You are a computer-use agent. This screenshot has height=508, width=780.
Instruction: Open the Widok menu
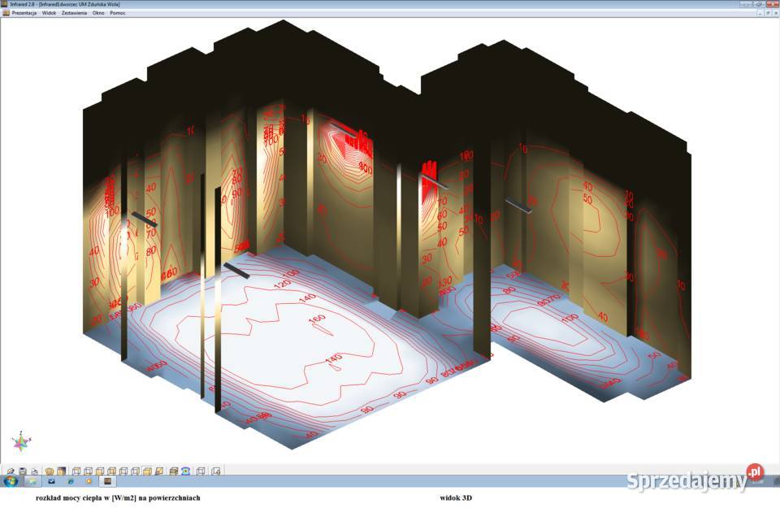click(49, 13)
